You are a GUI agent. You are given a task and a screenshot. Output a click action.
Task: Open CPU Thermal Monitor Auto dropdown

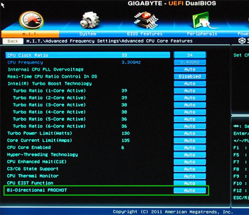pos(190,176)
